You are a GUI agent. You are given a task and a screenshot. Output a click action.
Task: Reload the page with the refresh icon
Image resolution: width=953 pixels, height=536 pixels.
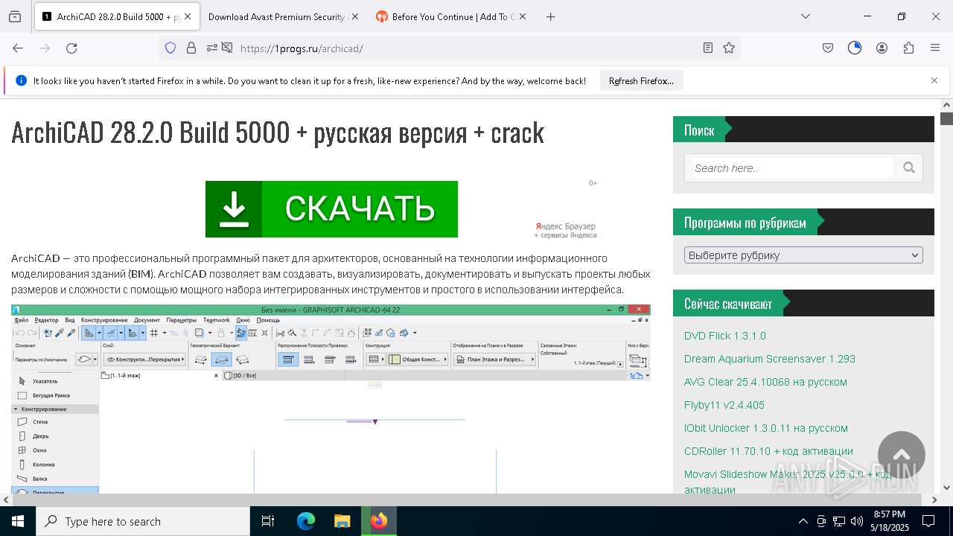point(71,48)
